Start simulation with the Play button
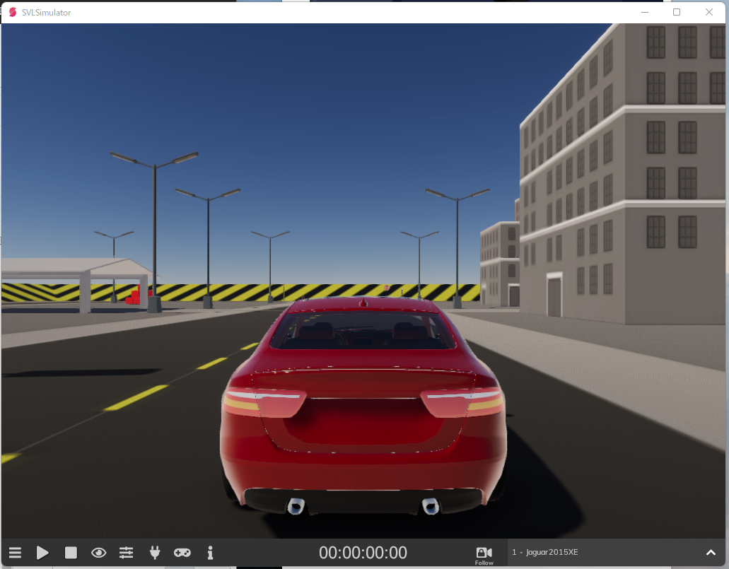The height and width of the screenshot is (569, 729). [42, 553]
